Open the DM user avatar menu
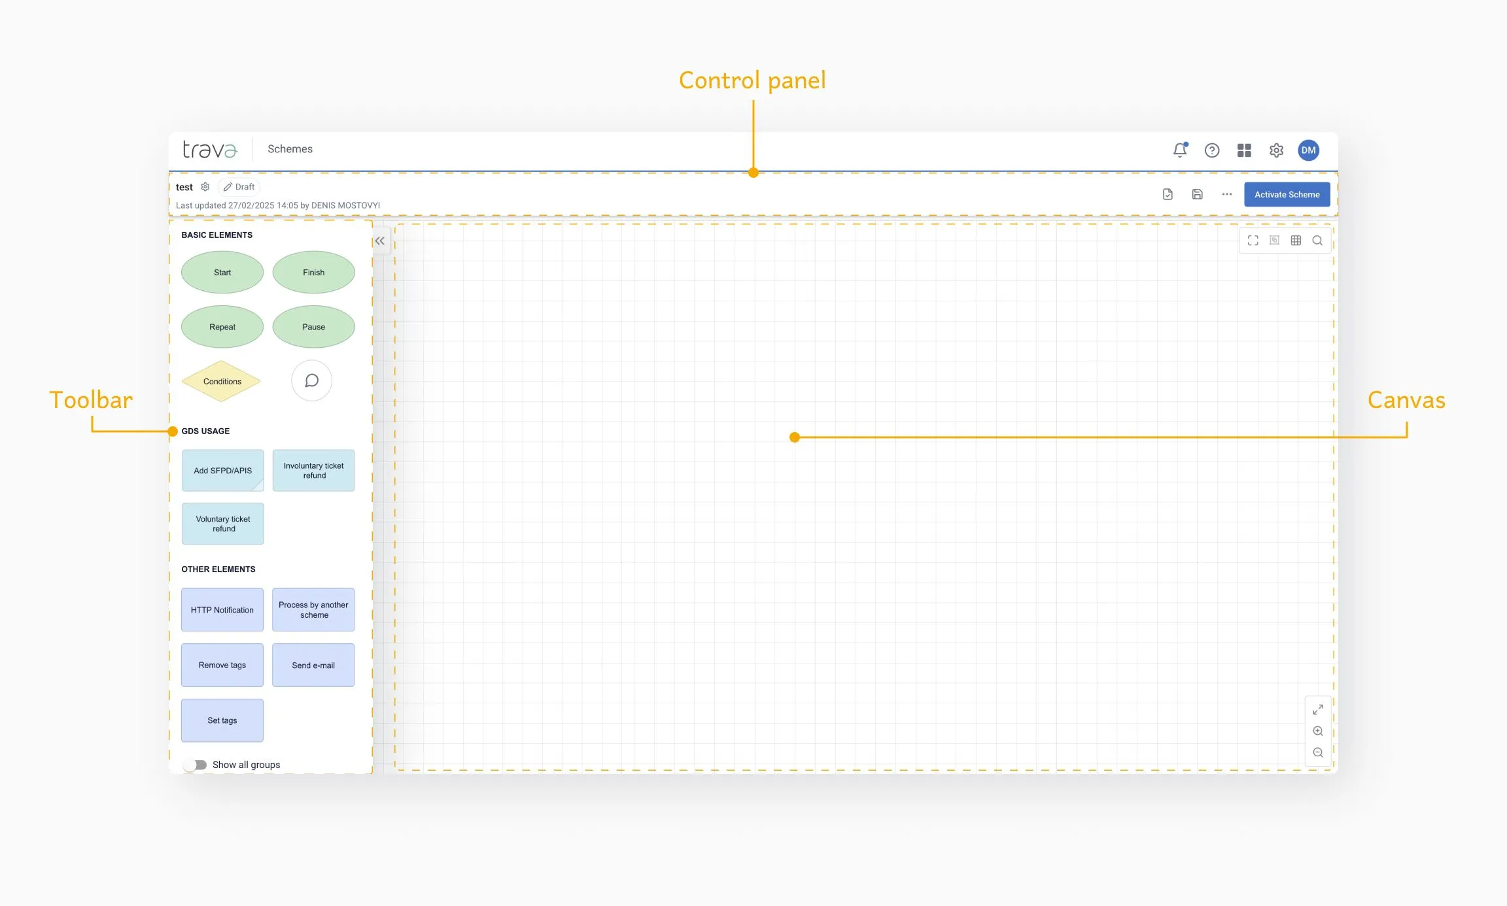Screen dimensions: 1507x906 (1308, 150)
